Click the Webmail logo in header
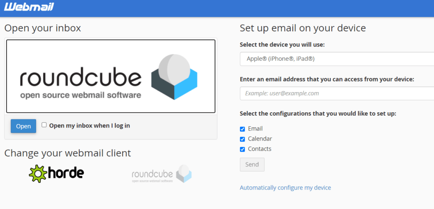This screenshot has width=434, height=209. (29, 7)
